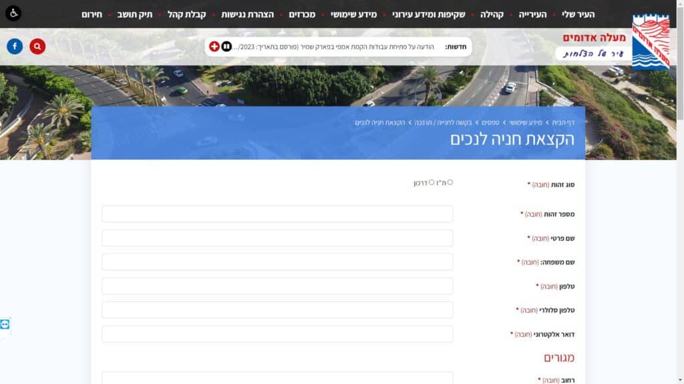Open the מכרזים menu item
The width and height of the screenshot is (684, 384).
(302, 15)
